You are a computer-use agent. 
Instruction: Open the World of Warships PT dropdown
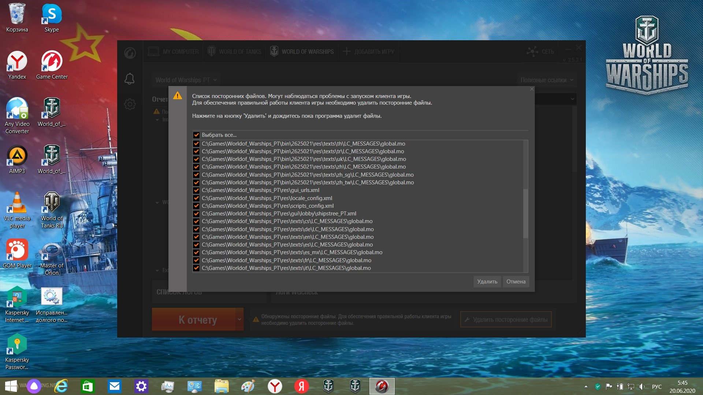pyautogui.click(x=186, y=80)
